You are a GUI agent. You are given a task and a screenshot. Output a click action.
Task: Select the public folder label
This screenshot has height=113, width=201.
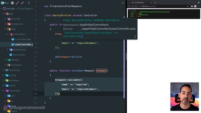point(12,85)
